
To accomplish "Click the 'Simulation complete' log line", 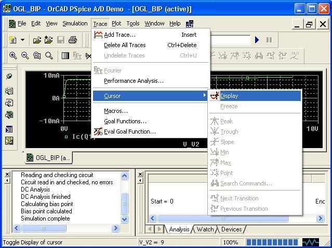I will point(45,218).
